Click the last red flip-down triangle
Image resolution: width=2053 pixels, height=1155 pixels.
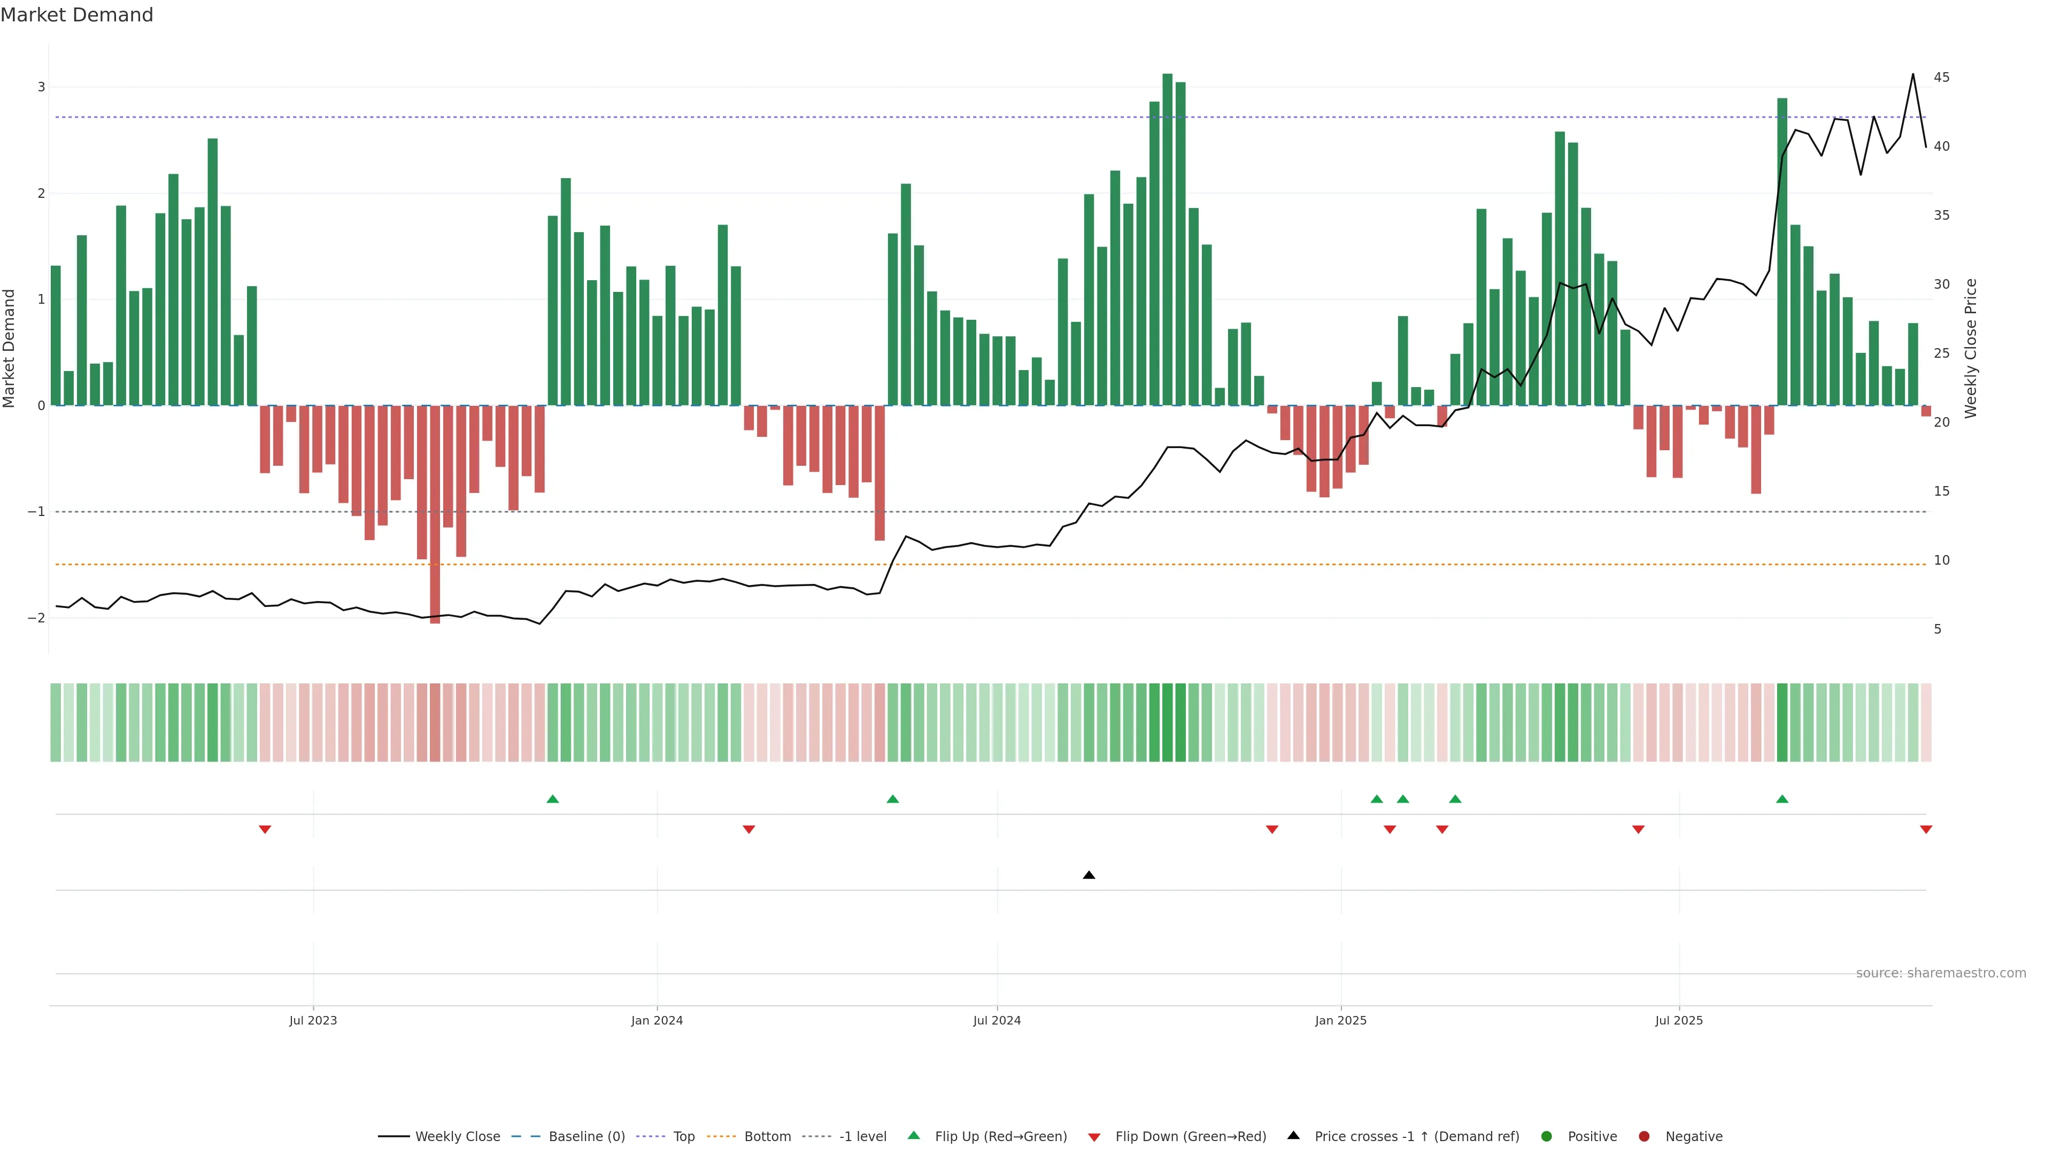click(x=1925, y=830)
